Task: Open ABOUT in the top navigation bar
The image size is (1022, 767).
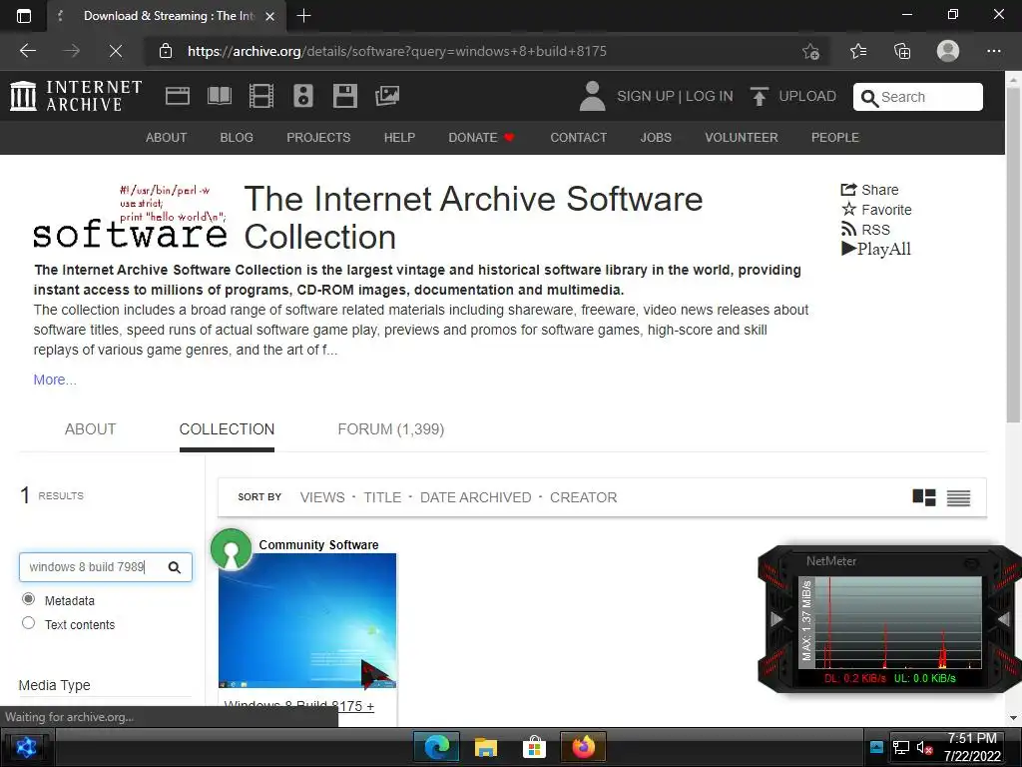Action: pos(167,138)
